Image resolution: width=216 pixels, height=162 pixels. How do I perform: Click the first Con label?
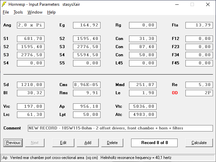click(119, 39)
